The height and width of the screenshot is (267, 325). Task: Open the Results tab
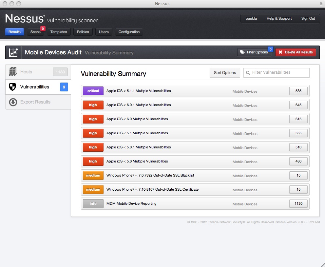[14, 32]
